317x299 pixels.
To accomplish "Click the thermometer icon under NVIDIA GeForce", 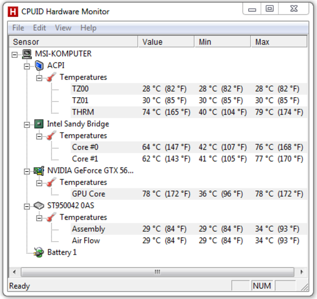I will click(51, 182).
